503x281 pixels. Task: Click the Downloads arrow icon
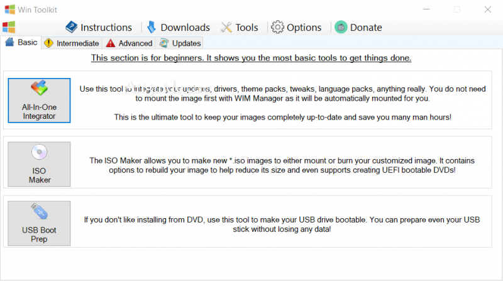152,27
